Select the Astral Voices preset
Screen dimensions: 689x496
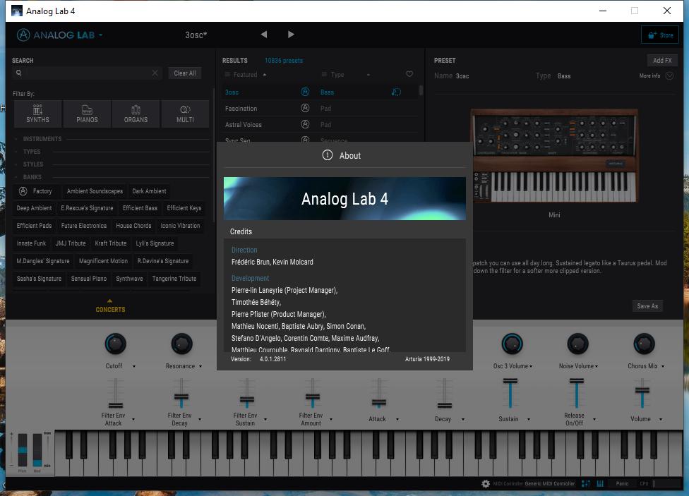320,124
